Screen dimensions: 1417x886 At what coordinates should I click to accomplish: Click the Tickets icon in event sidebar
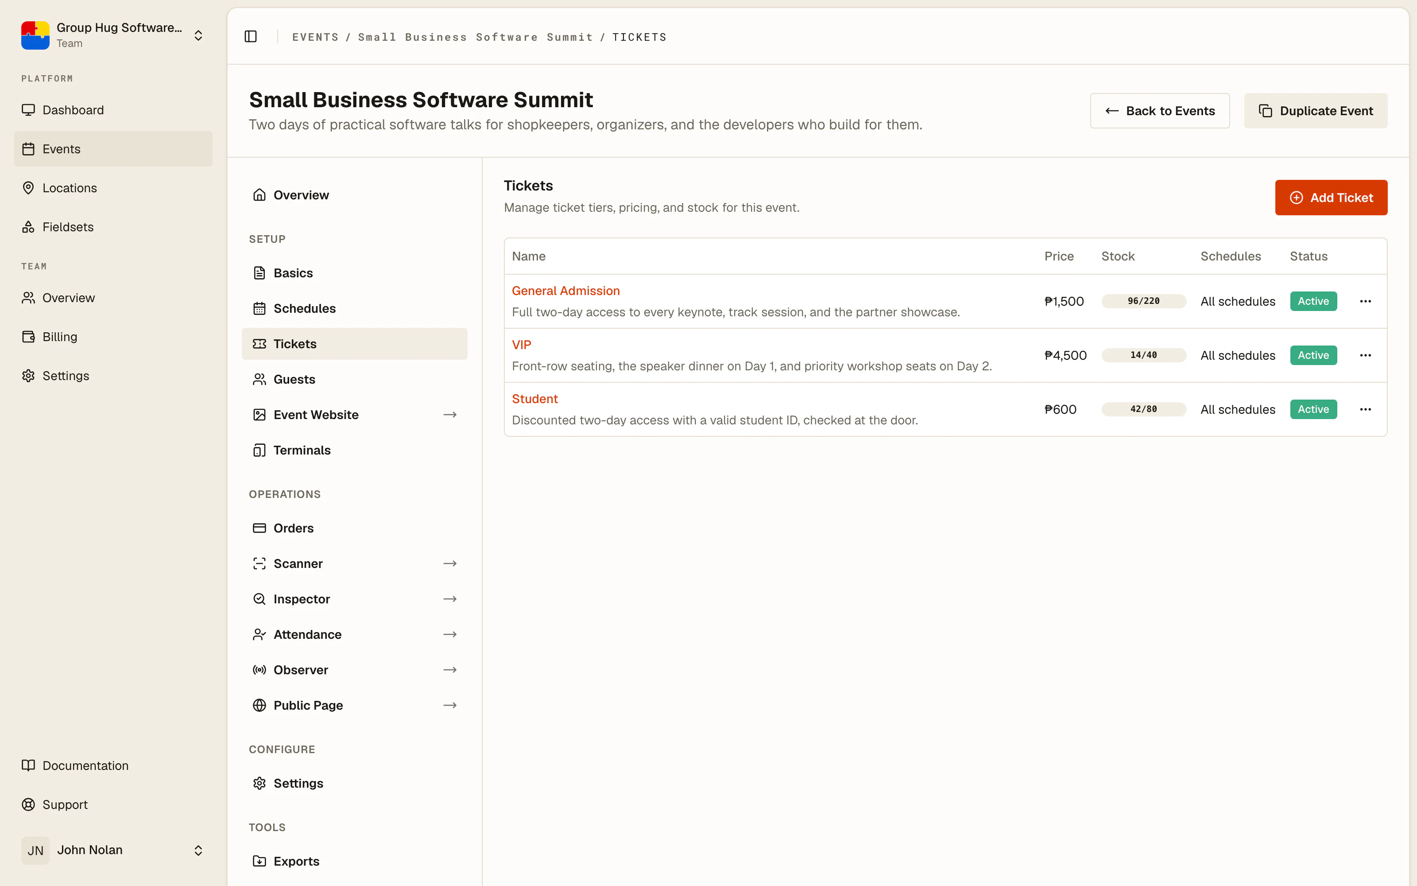click(x=259, y=344)
